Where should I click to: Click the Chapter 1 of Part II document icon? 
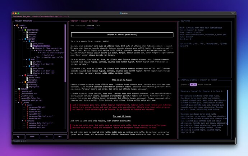pos(32,64)
